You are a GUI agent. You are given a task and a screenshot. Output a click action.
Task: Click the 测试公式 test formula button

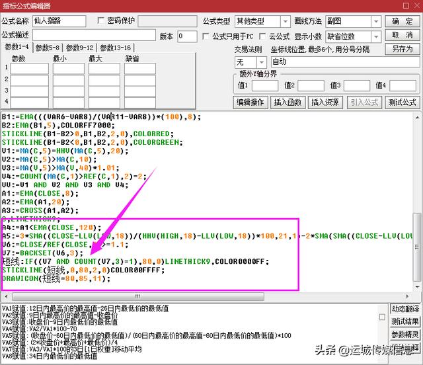[x=402, y=102]
